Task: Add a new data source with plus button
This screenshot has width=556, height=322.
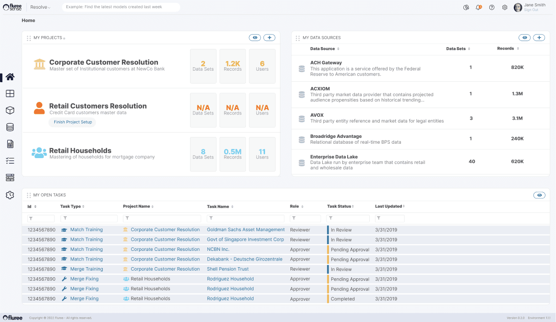Action: coord(539,37)
